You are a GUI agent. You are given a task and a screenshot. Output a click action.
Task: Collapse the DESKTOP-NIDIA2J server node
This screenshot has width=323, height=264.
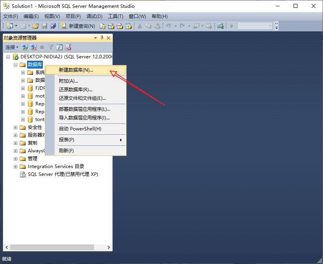8,57
